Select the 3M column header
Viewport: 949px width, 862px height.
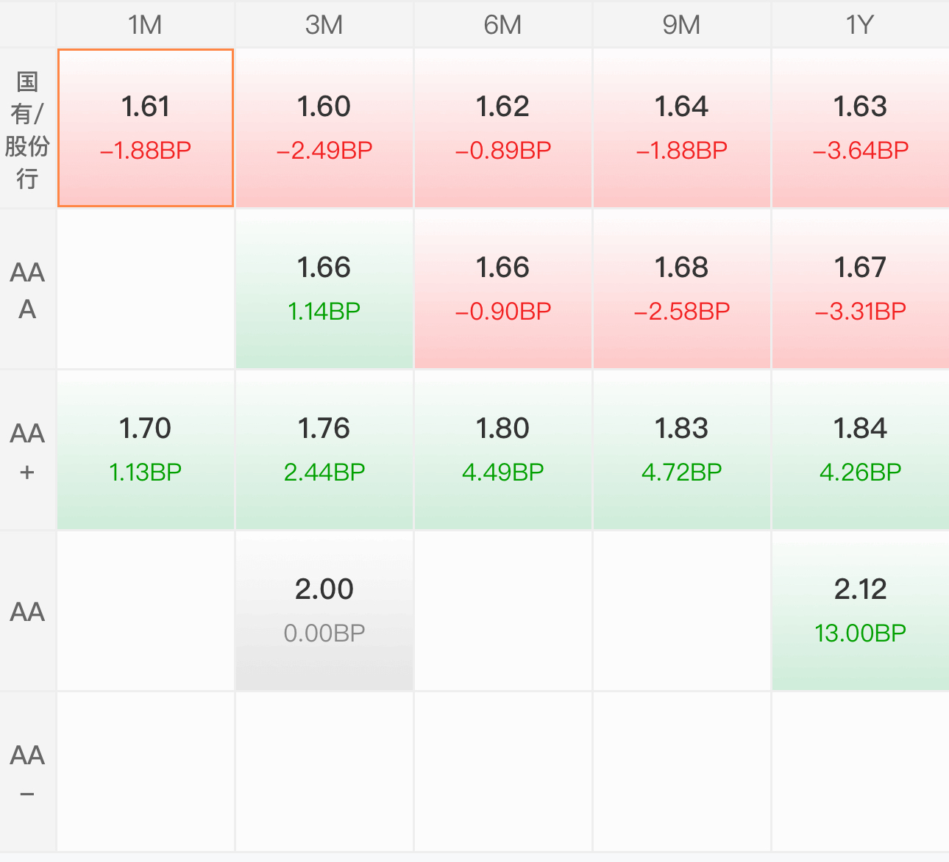(324, 25)
